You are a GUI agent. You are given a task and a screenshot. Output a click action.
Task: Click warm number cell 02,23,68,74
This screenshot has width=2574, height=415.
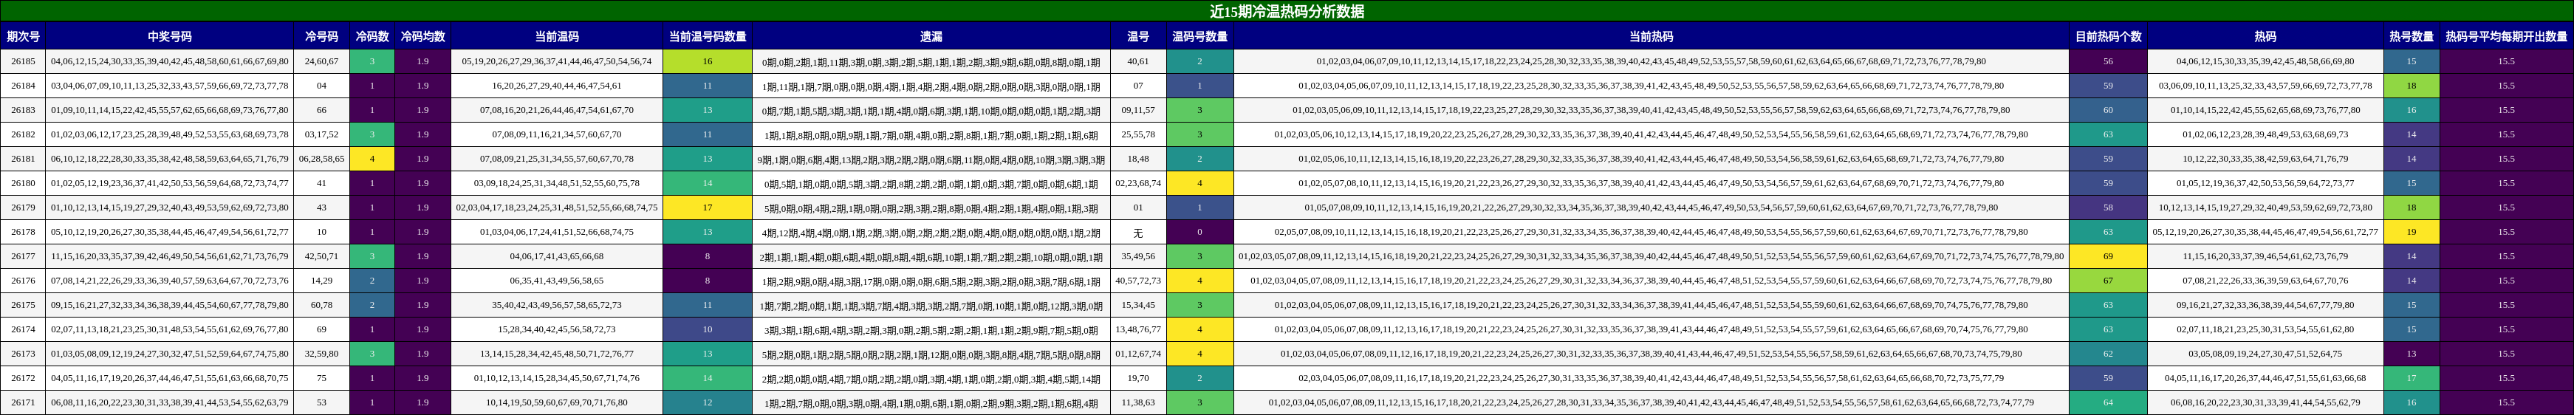pos(1138,183)
